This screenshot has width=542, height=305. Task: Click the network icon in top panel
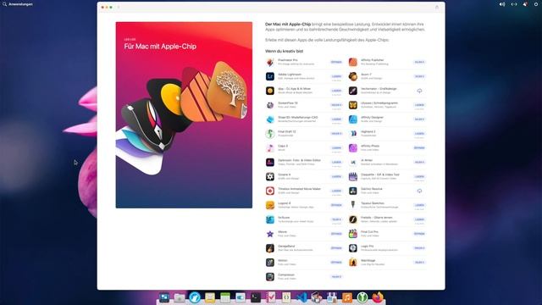pos(514,4)
